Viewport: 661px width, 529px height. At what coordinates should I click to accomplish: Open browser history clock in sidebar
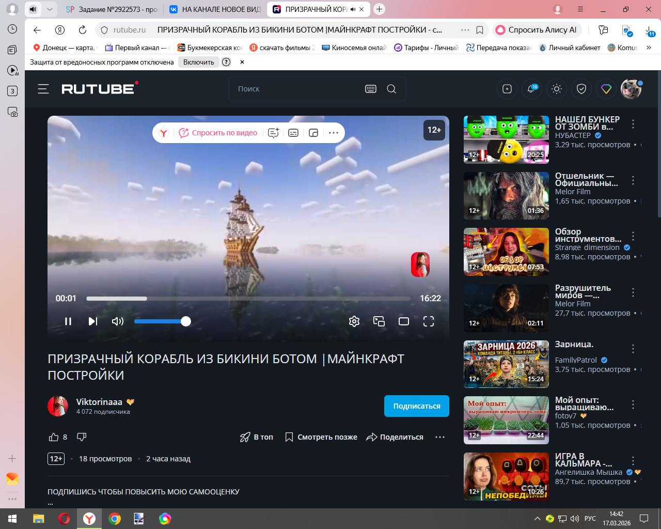pos(12,29)
